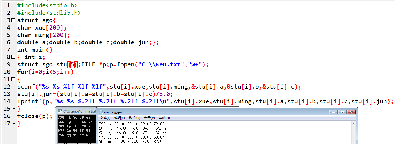Collapse the main function fold marker on line 8
Image resolution: width=395 pixels, height=144 pixels.
13,57
